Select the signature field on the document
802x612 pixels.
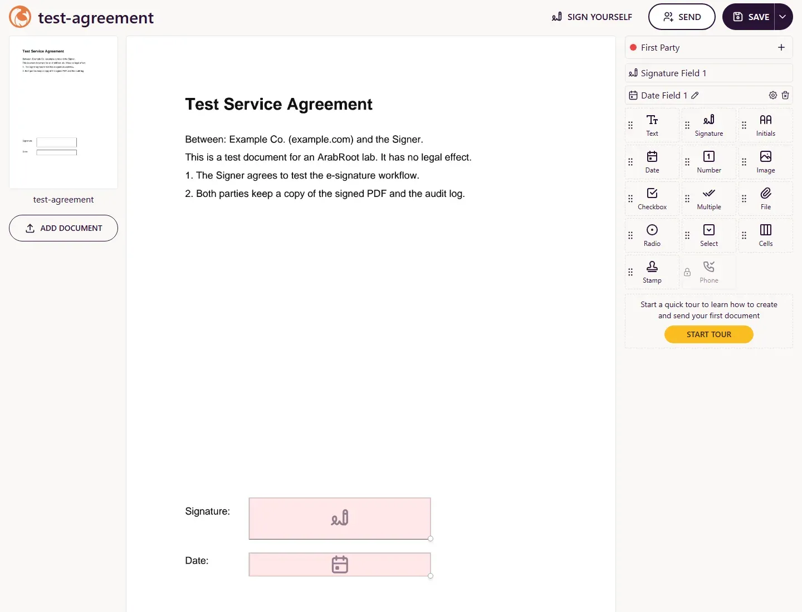[340, 519]
